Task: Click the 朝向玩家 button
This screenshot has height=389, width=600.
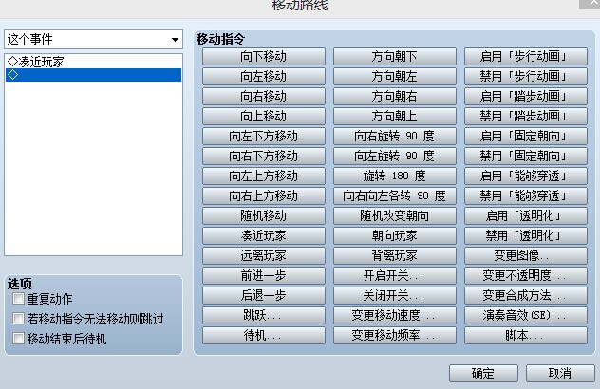Action: pyautogui.click(x=395, y=235)
